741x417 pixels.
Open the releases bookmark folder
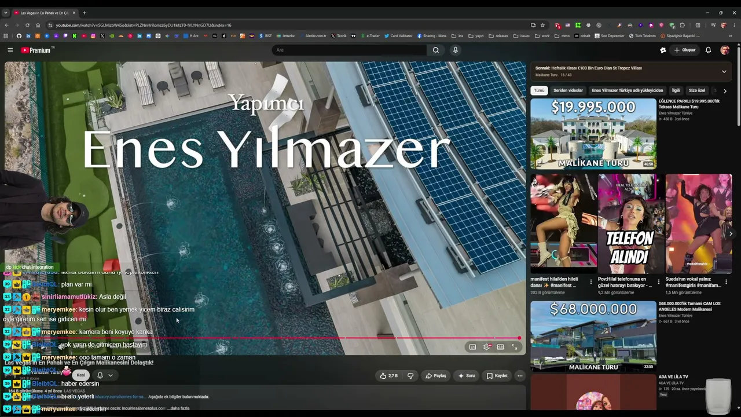point(498,36)
